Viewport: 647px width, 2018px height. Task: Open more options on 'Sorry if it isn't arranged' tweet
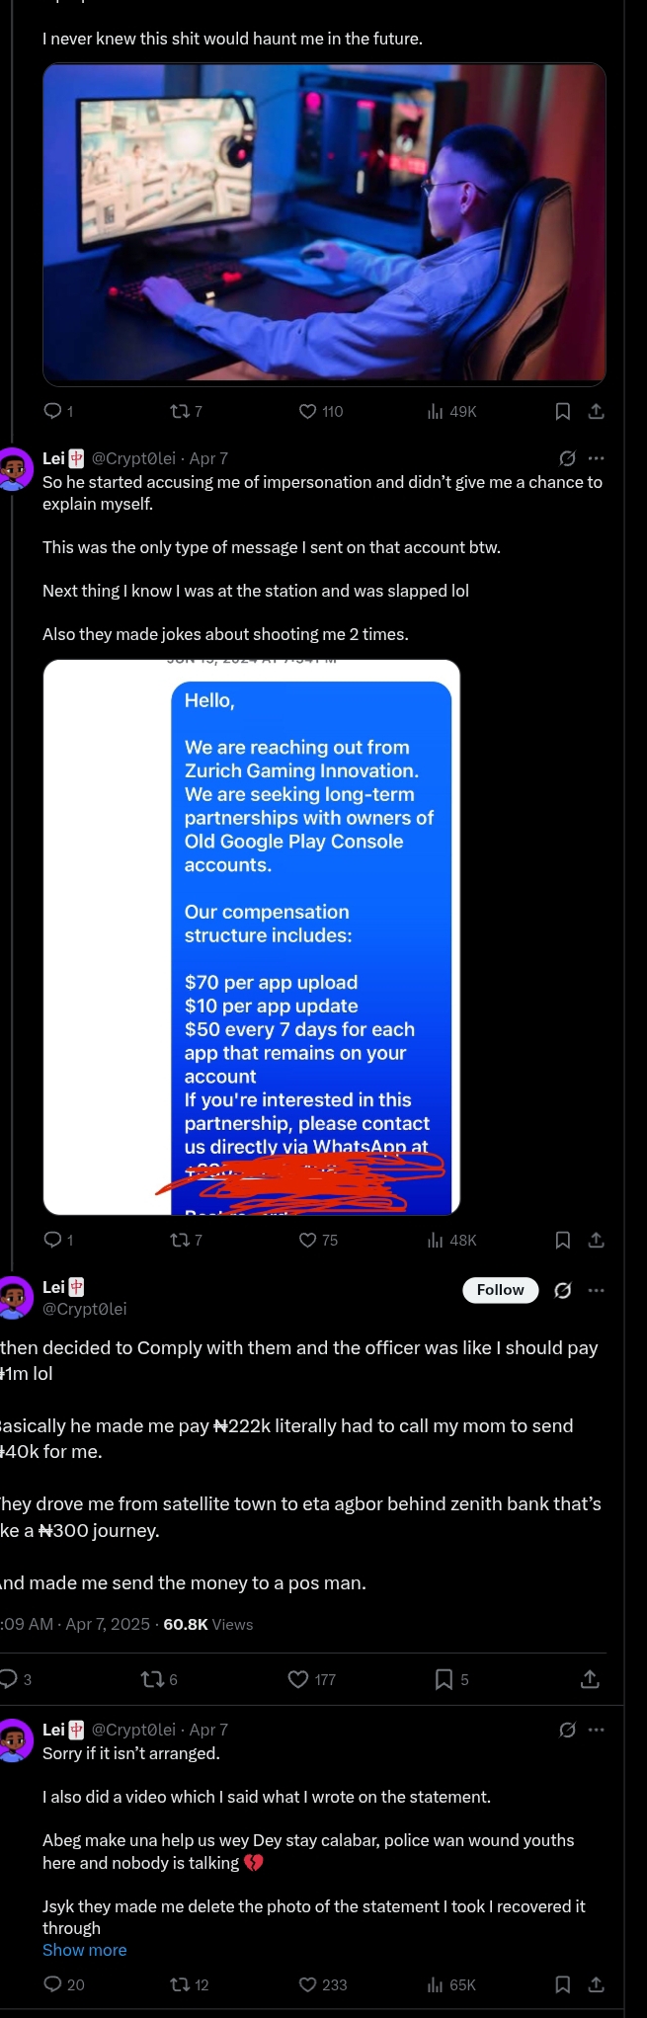pyautogui.click(x=596, y=1730)
